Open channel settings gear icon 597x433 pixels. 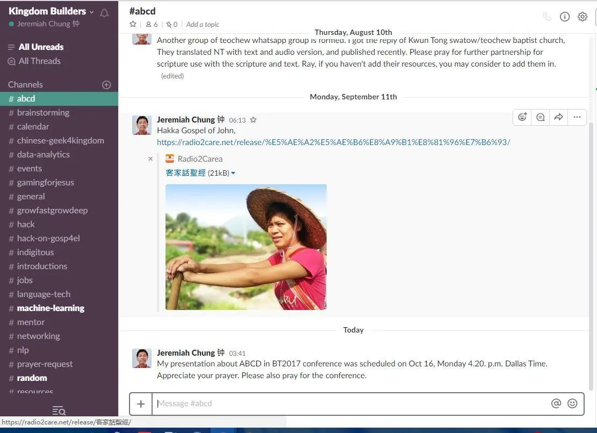582,17
